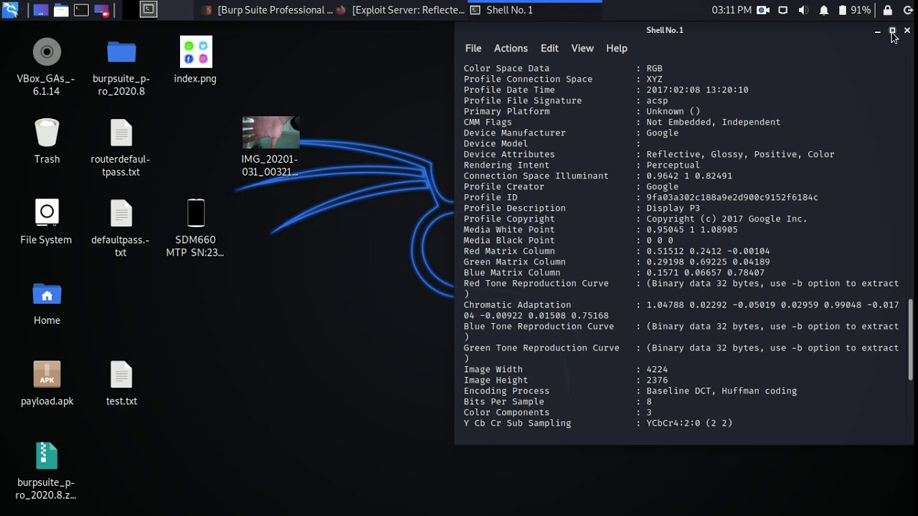Minimize the Shell No. 1 window
This screenshot has height=516, width=918.
pyautogui.click(x=878, y=30)
